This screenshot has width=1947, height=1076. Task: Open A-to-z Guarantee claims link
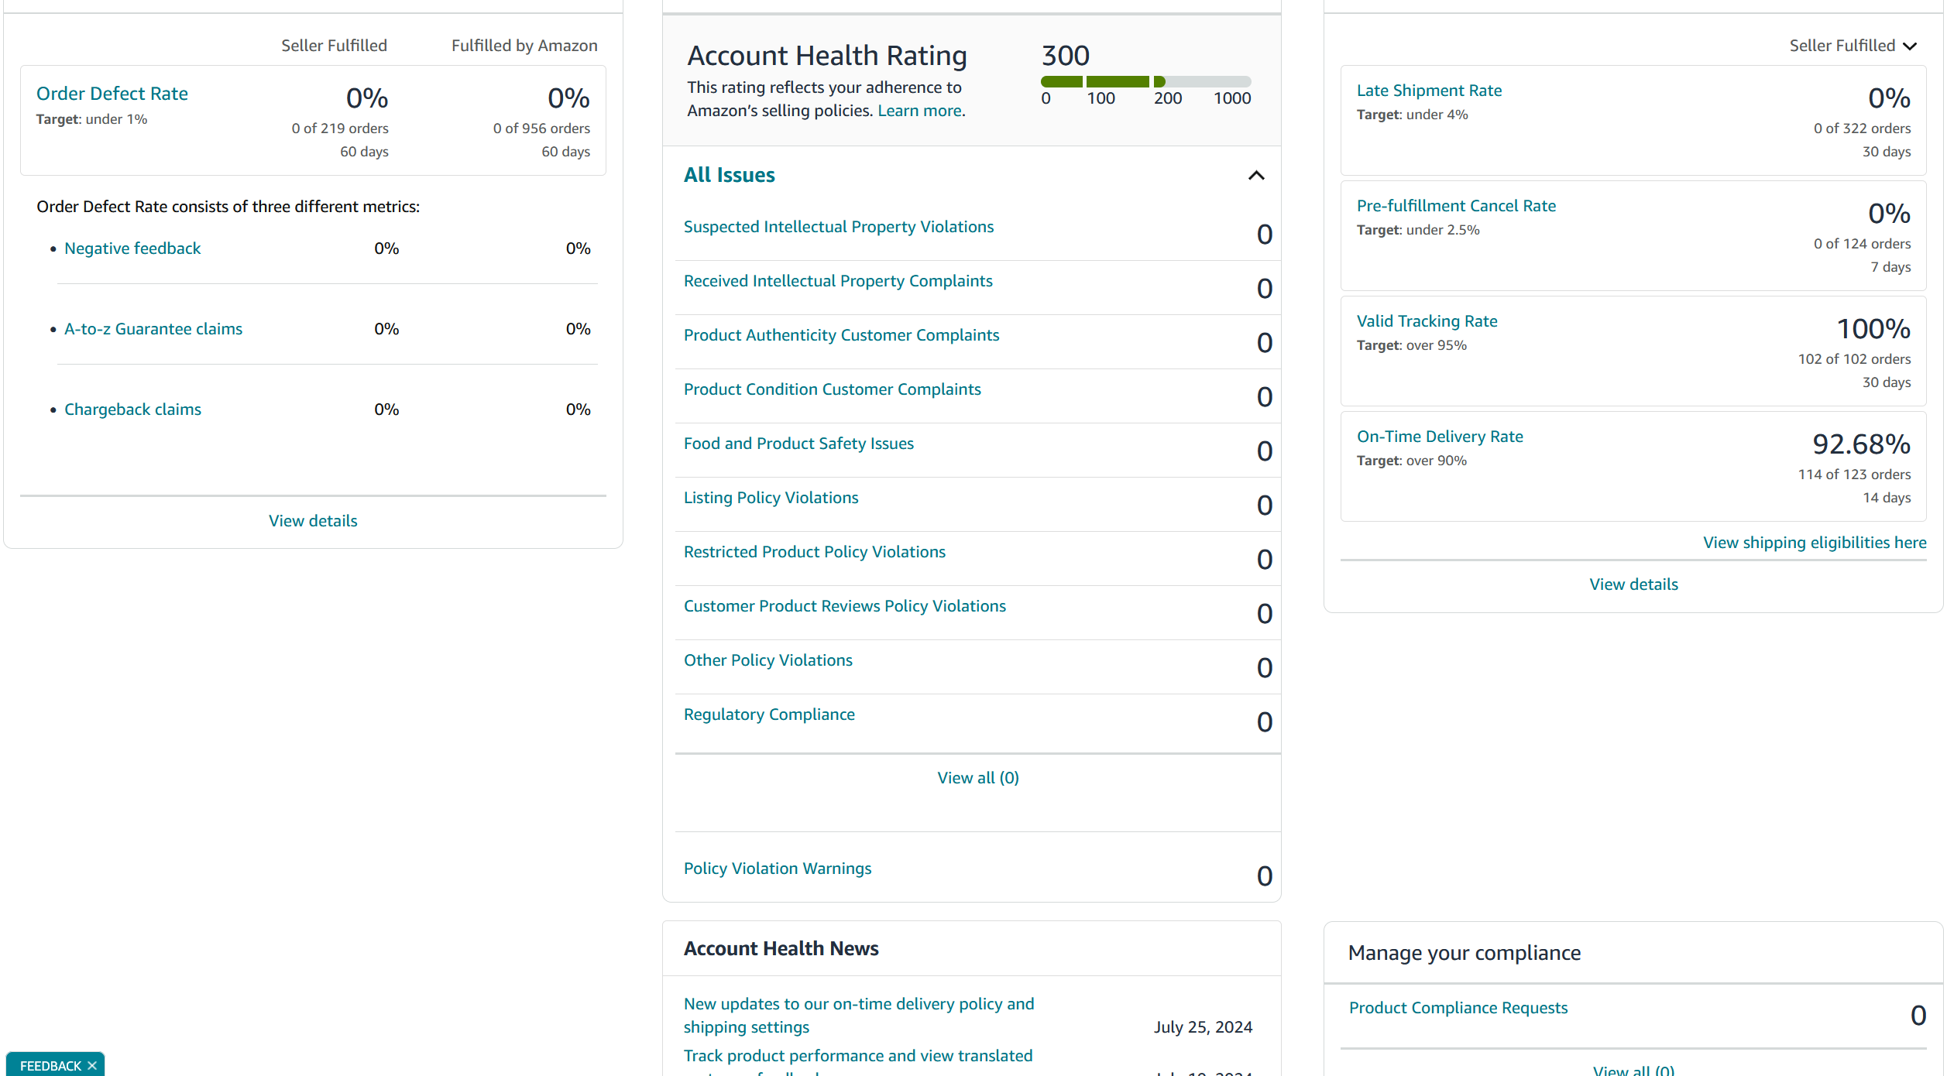coord(153,329)
